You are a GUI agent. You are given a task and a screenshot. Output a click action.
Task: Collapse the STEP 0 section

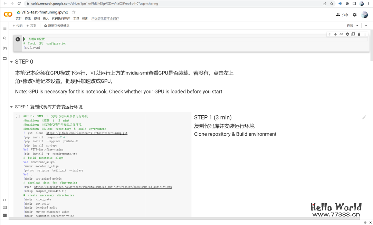(12, 61)
